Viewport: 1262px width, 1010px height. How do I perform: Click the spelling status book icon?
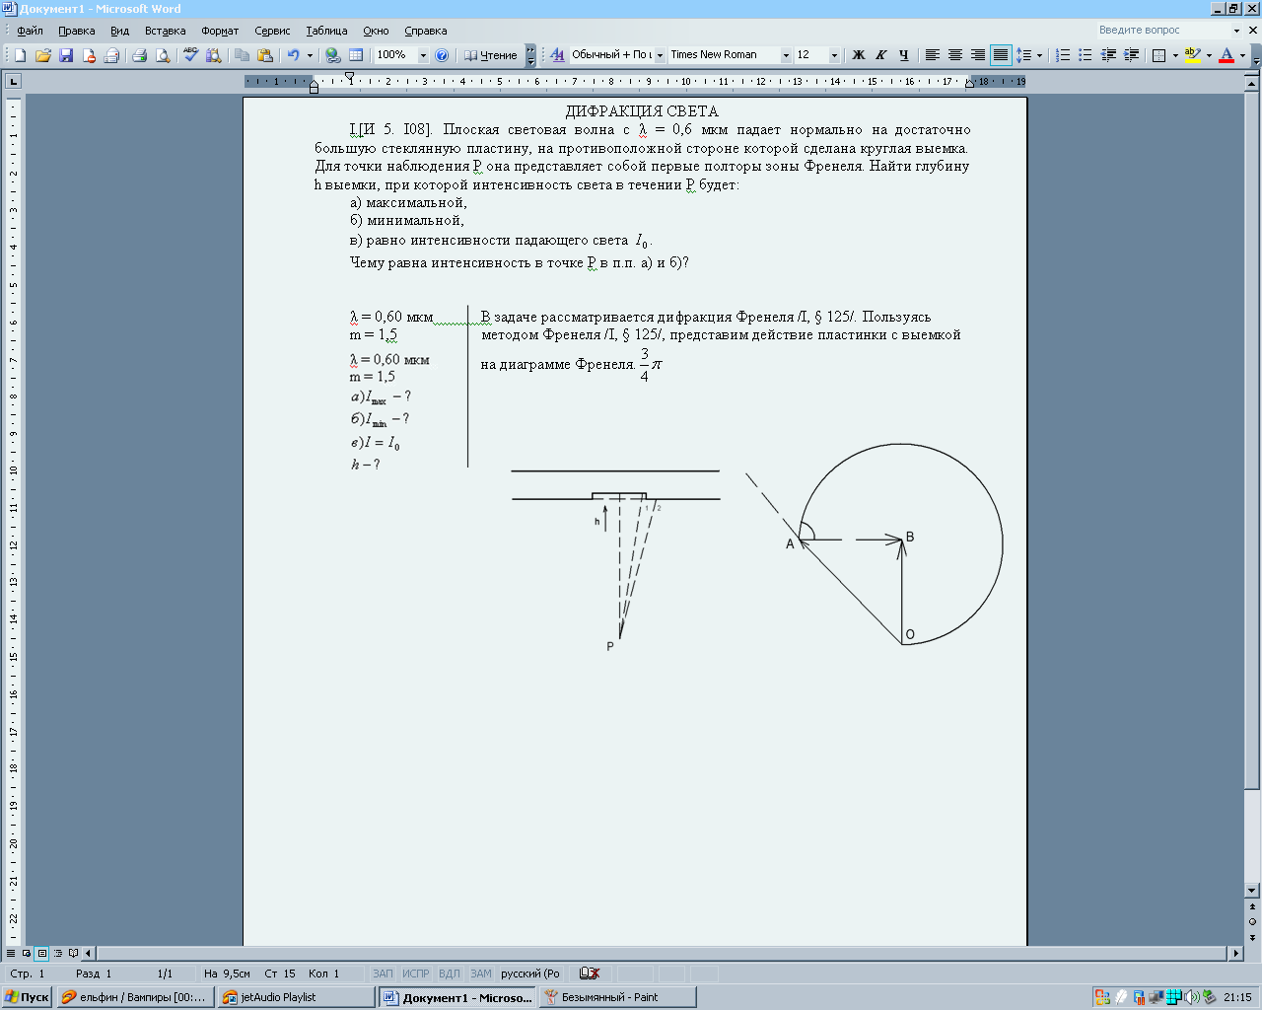click(x=590, y=974)
